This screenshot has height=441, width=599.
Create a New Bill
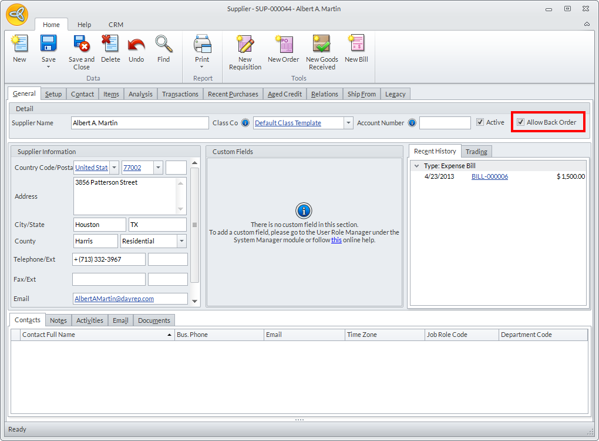coord(356,45)
